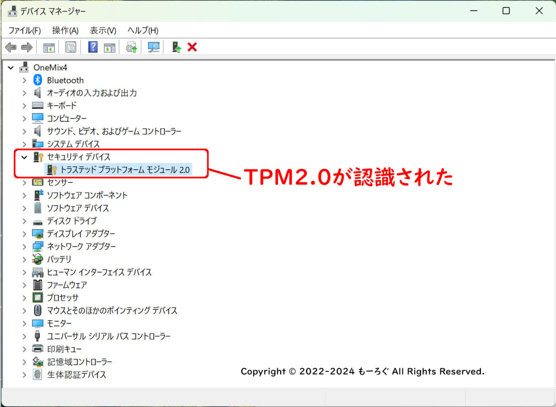Click the speaker icon beside オーディオの入力および出力
This screenshot has height=407, width=556.
pyautogui.click(x=38, y=93)
